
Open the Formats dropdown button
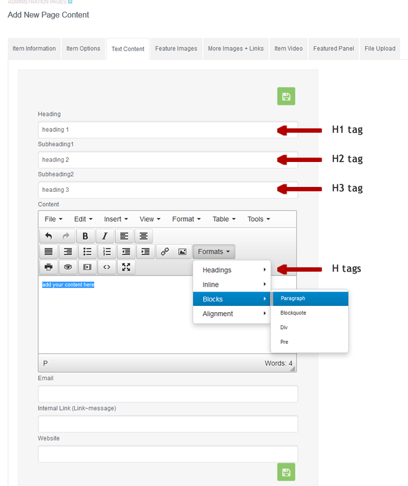click(x=214, y=252)
